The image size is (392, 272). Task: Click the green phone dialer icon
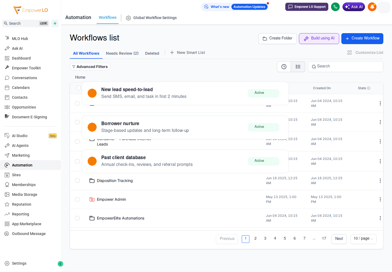pos(335,7)
